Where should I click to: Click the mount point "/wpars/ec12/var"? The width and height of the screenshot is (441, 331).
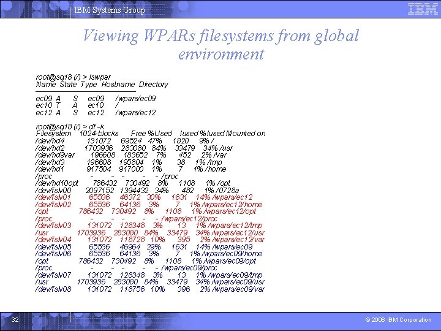point(238,240)
